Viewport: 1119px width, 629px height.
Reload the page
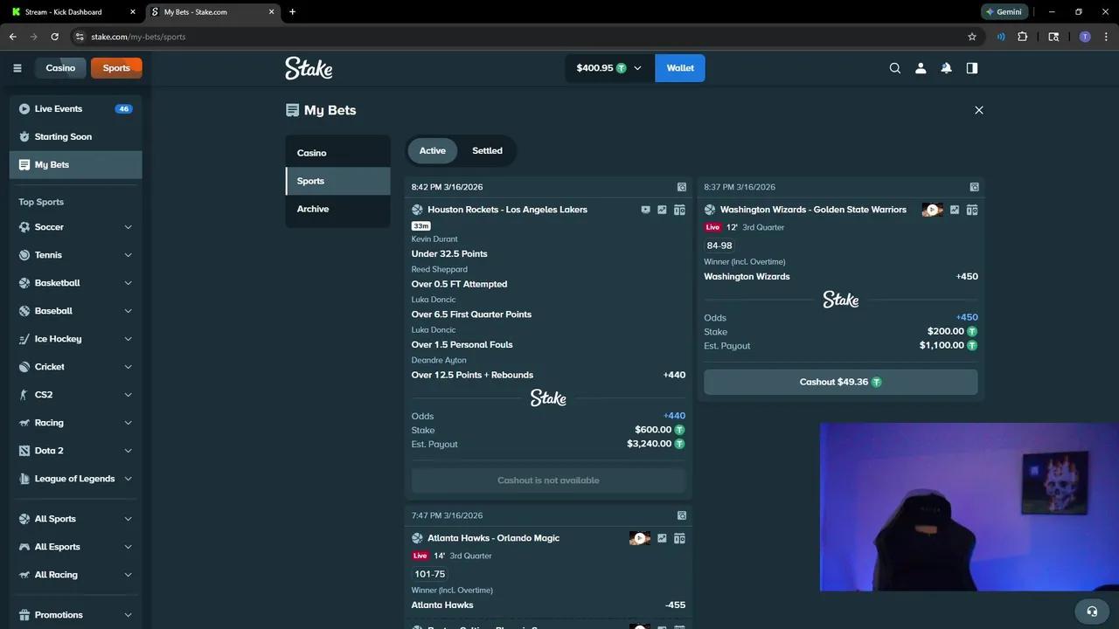[54, 37]
